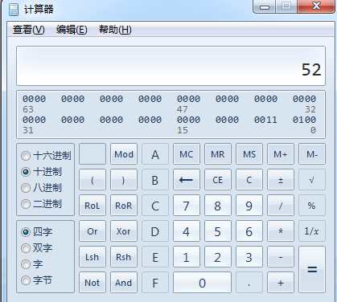The image size is (337, 302).
Task: Tap the number 2 key
Action: [218, 257]
